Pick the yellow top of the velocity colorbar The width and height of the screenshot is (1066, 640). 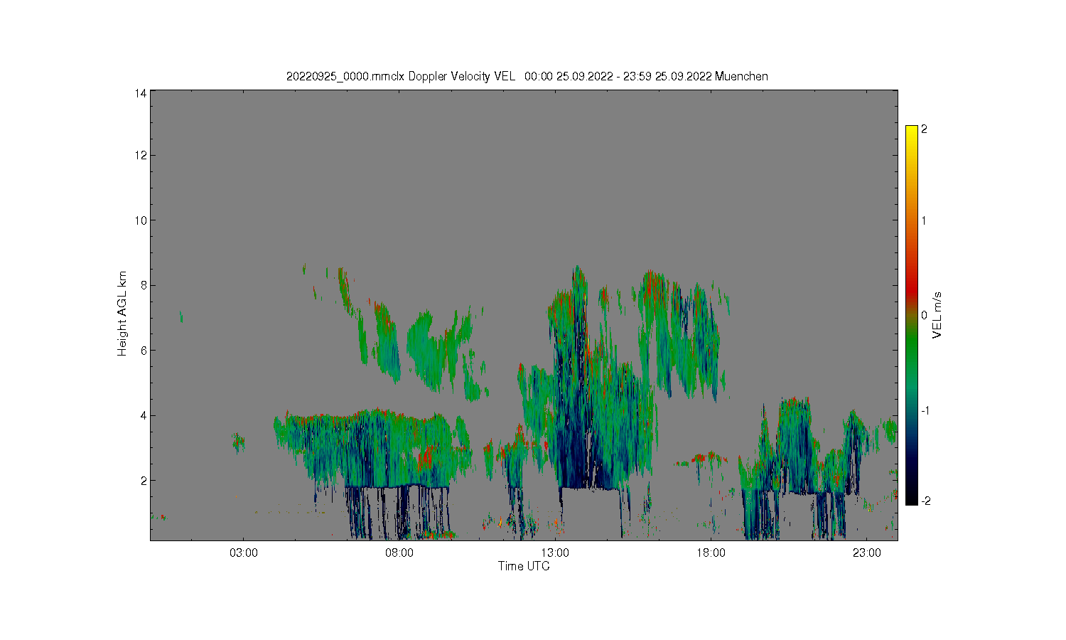(912, 134)
